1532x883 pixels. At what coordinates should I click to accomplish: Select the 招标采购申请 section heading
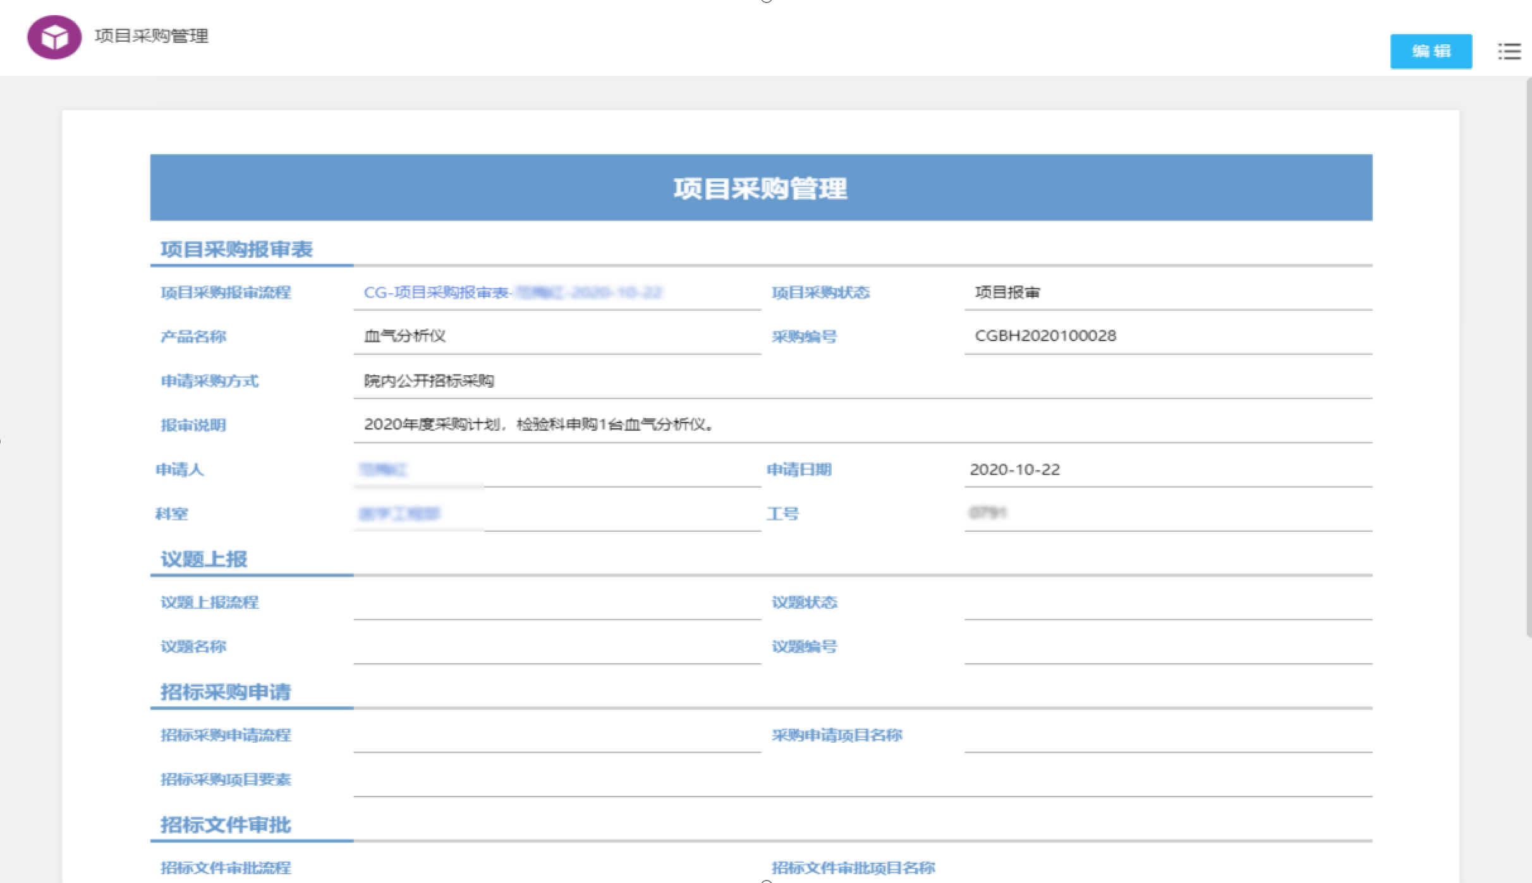226,692
